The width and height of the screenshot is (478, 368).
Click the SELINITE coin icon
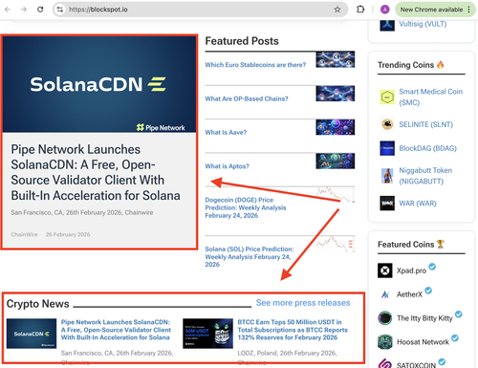click(387, 124)
